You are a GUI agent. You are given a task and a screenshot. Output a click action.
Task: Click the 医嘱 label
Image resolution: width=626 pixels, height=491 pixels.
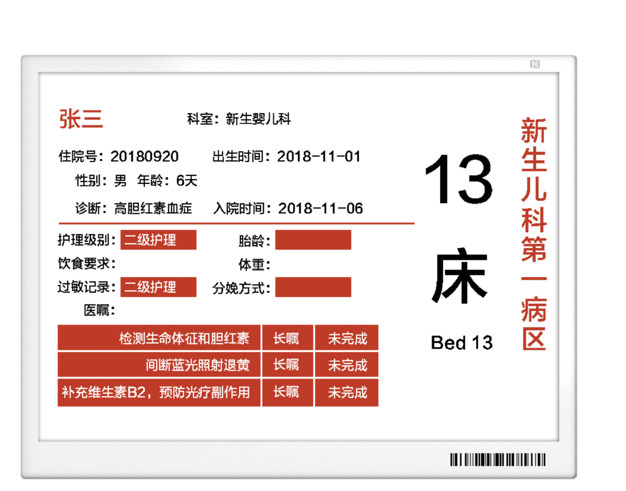(x=99, y=310)
